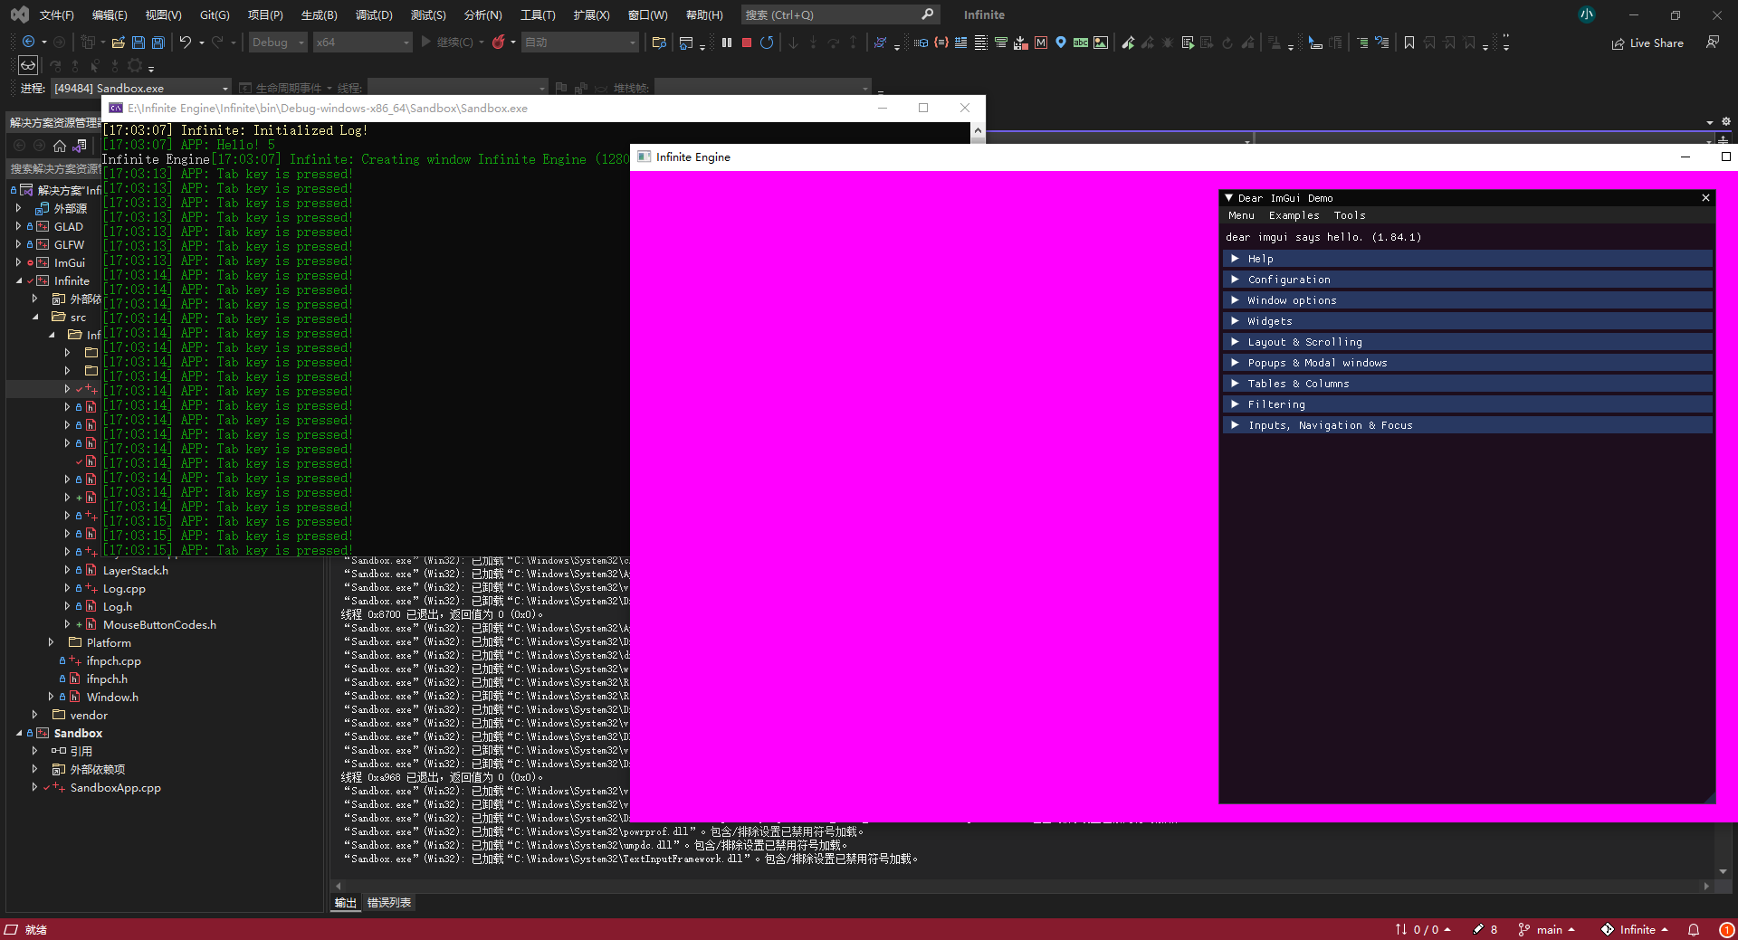Image resolution: width=1738 pixels, height=940 pixels.
Task: Click the Live Share button
Action: (1647, 43)
